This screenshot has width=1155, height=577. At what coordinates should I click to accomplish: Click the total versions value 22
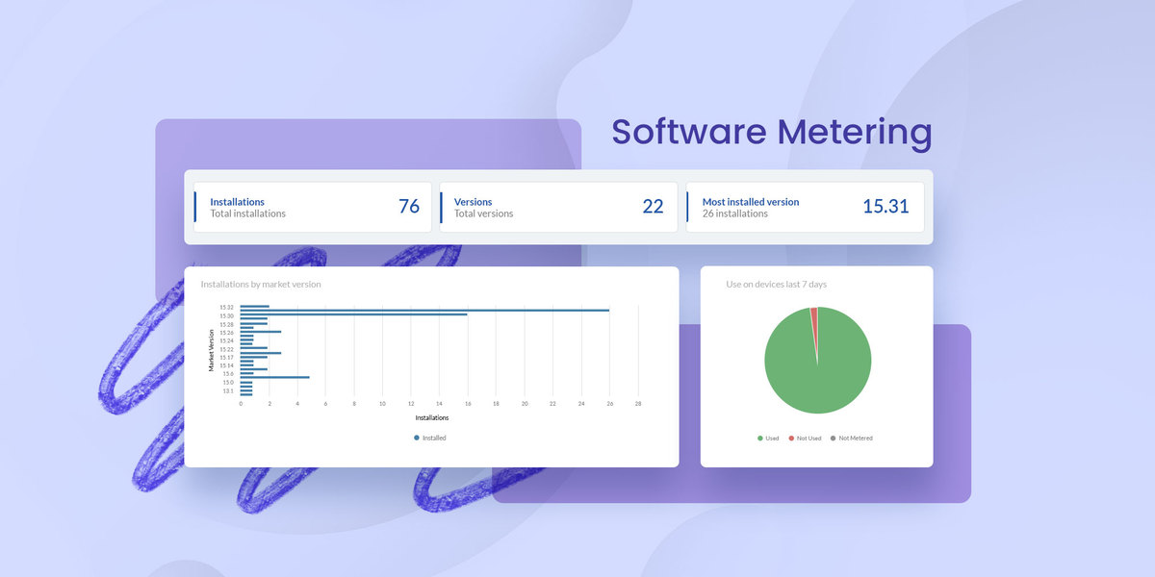pos(655,206)
